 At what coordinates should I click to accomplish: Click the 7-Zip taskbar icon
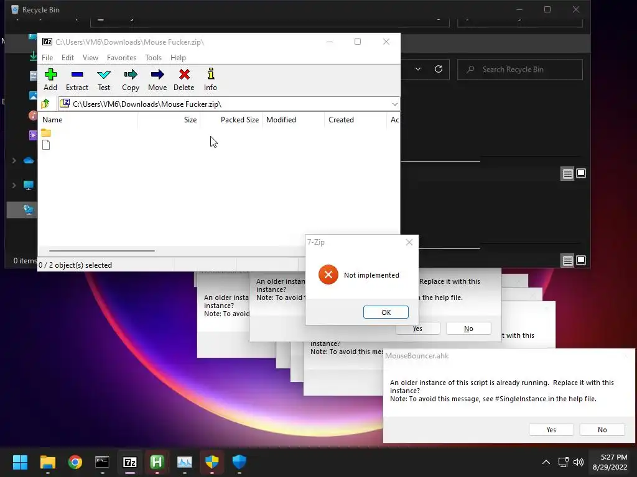(130, 461)
